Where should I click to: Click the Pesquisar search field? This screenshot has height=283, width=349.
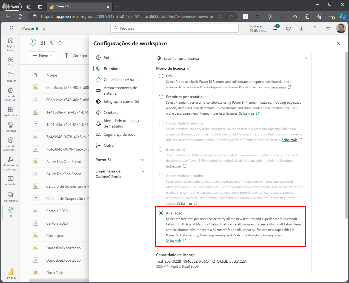[174, 28]
